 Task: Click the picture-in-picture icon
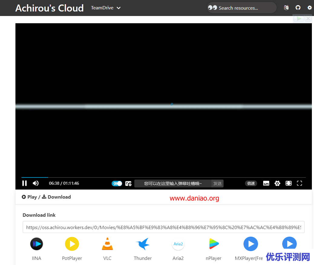pos(288,183)
